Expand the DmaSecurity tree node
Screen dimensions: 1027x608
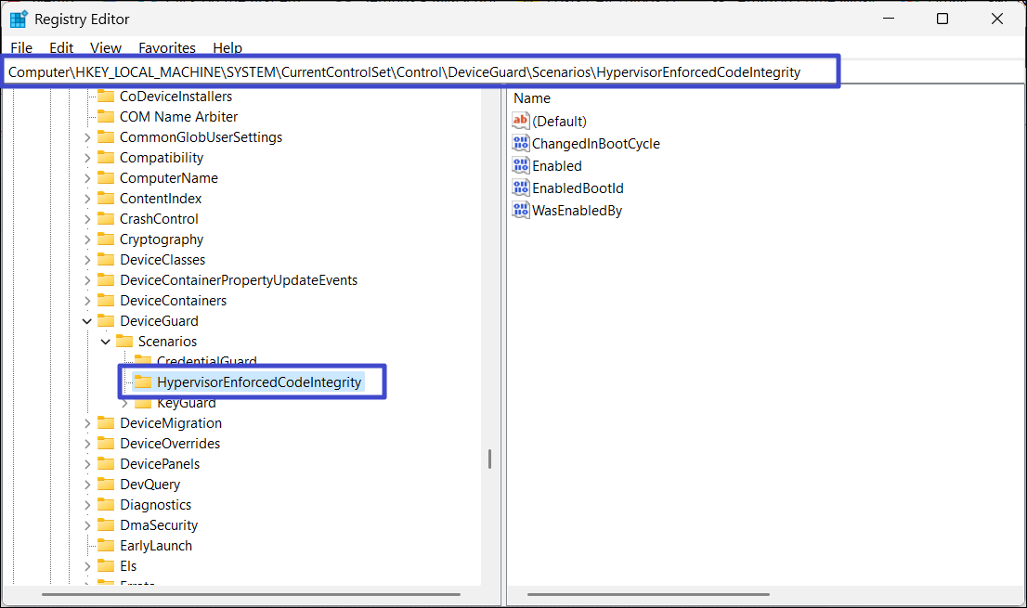(x=87, y=525)
